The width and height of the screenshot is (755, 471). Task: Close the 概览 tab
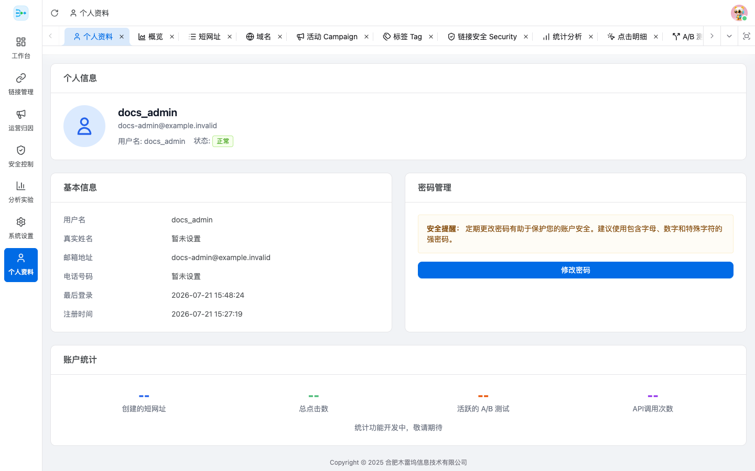click(172, 37)
